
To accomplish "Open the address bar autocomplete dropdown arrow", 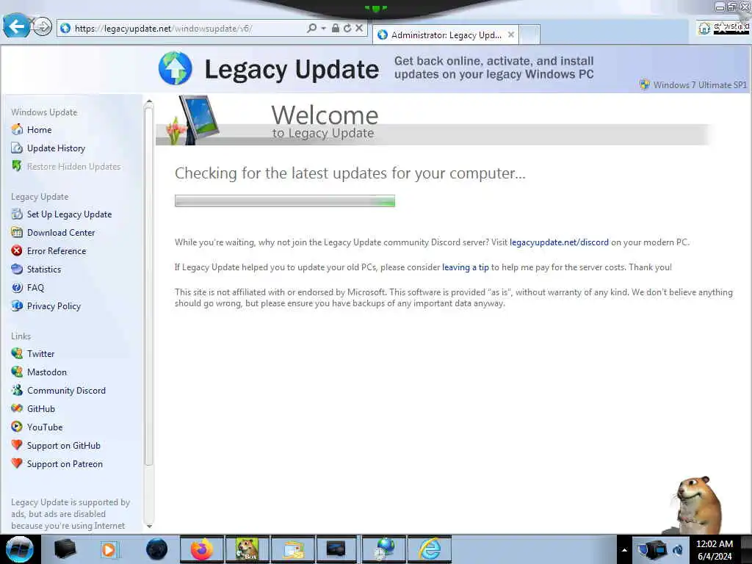I will coord(324,29).
